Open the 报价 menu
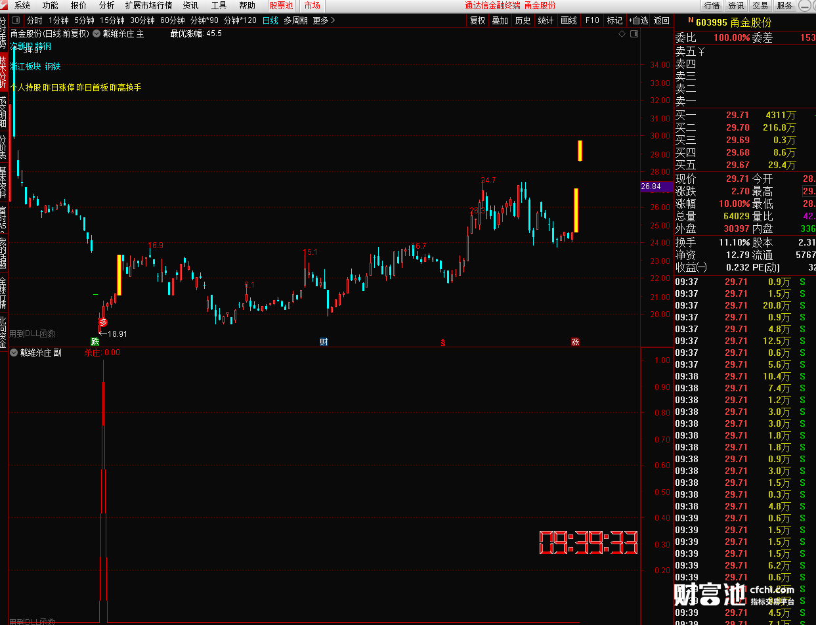Viewport: 816px width, 625px height. 79,5
